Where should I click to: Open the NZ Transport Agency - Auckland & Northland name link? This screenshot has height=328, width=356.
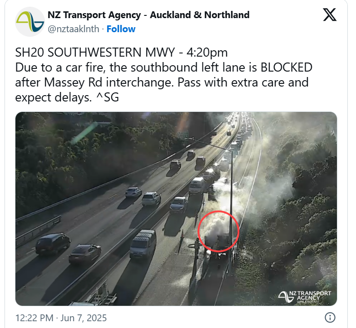click(148, 15)
